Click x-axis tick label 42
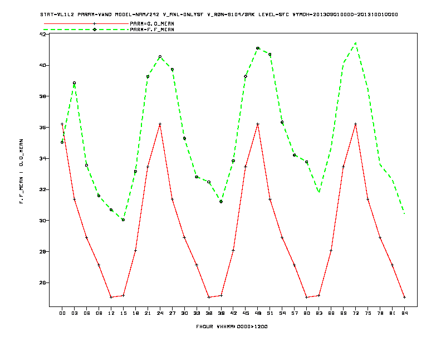The height and width of the screenshot is (341, 441). click(233, 313)
